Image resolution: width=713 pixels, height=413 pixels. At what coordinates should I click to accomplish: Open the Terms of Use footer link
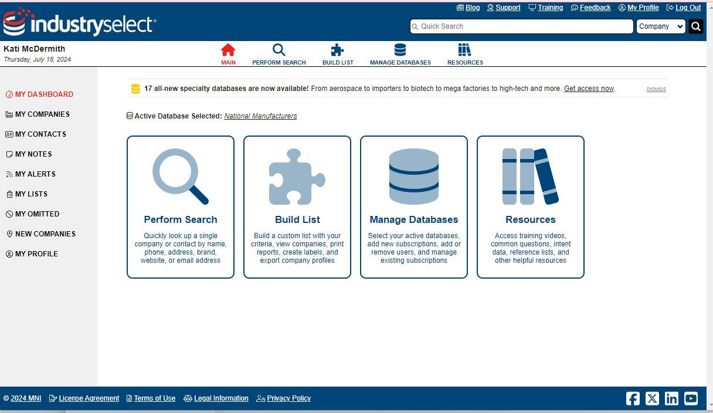click(151, 398)
